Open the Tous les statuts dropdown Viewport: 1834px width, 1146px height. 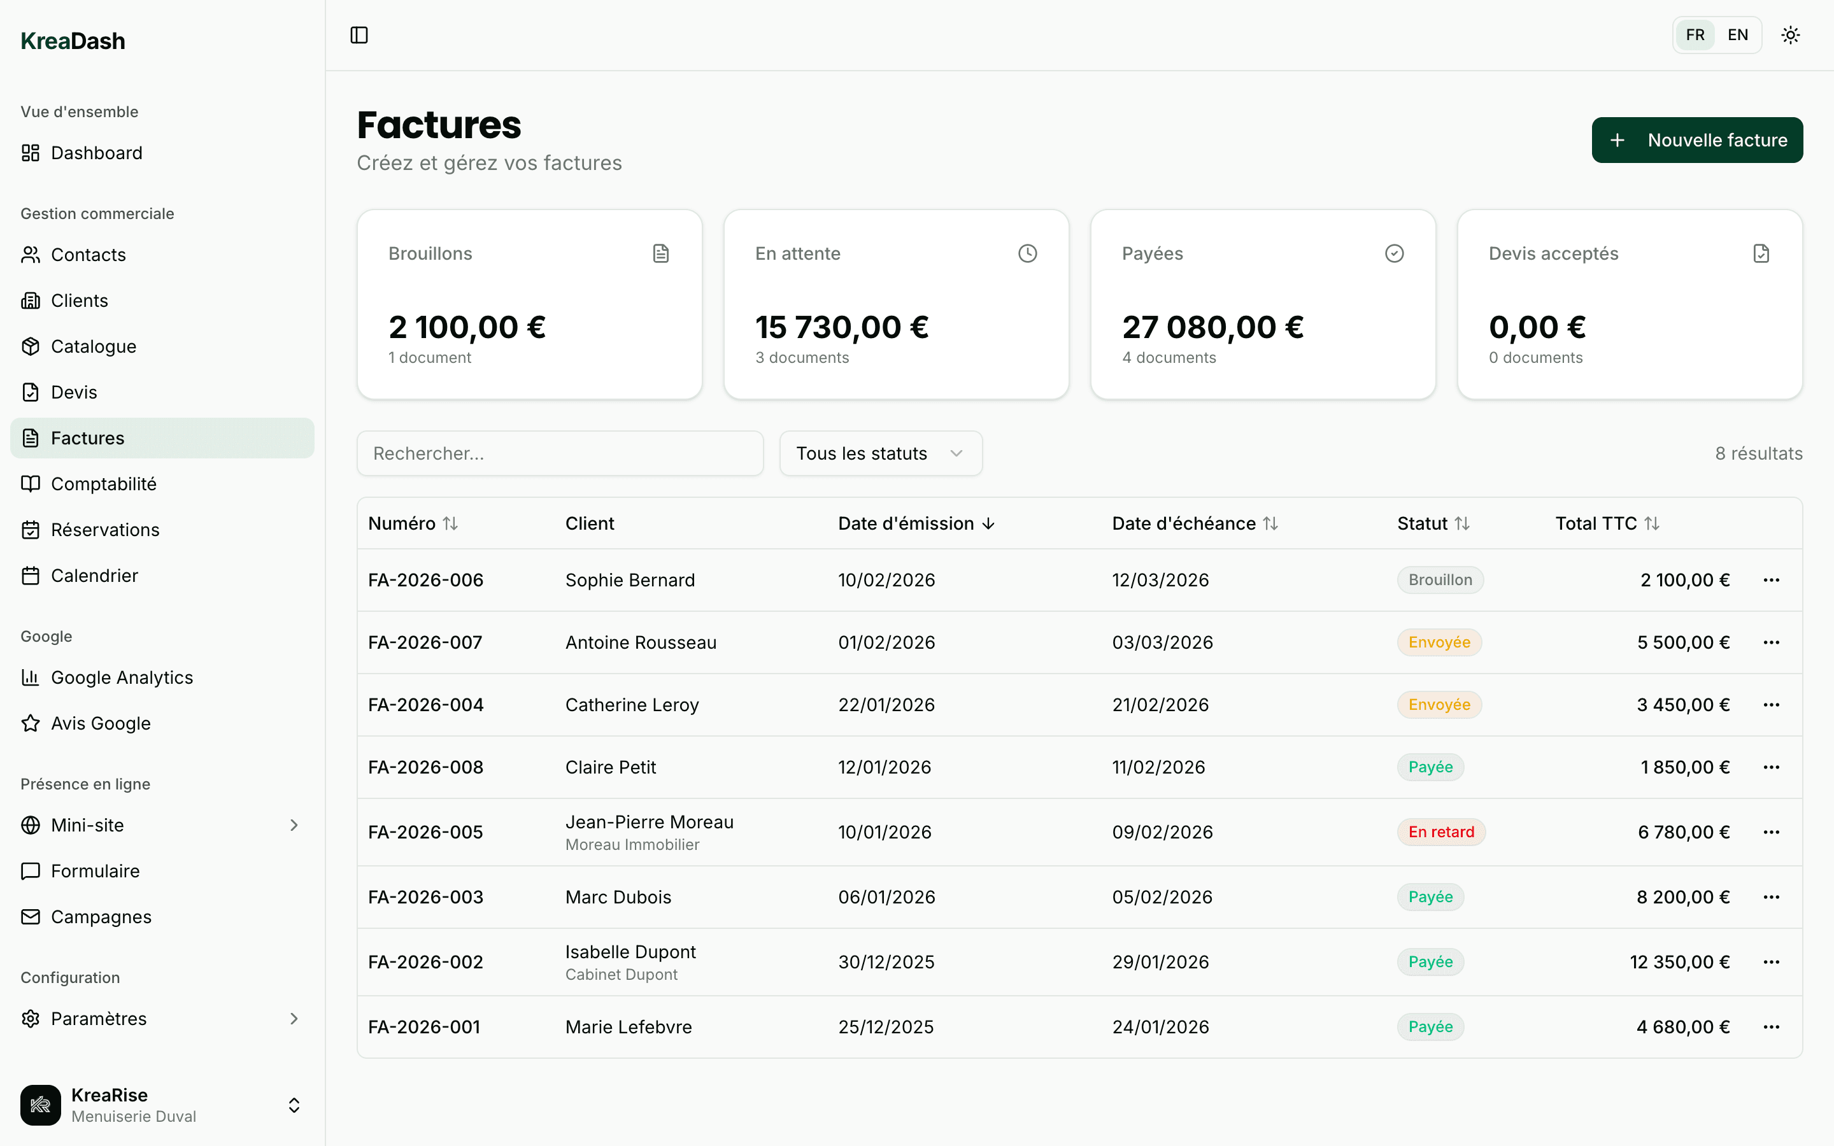881,453
